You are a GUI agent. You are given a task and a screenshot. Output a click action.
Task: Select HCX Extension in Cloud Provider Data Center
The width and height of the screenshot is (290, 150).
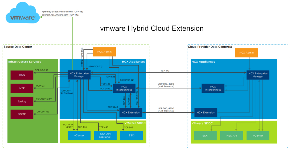click(206, 112)
